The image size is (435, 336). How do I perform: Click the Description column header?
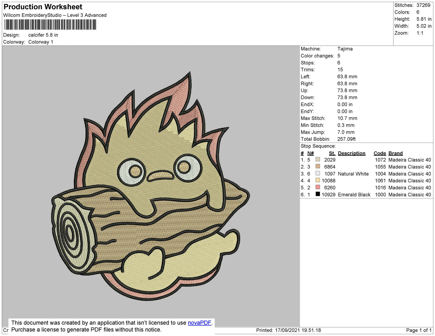pyautogui.click(x=351, y=153)
